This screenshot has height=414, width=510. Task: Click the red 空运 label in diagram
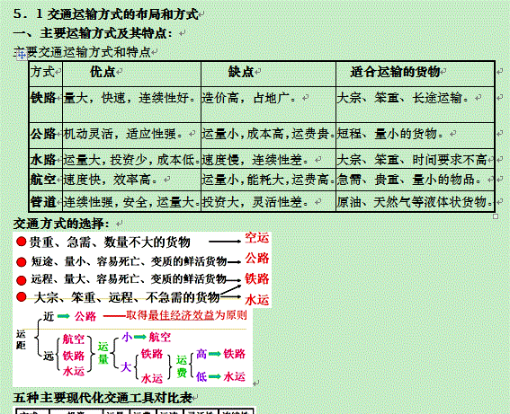pyautogui.click(x=257, y=238)
